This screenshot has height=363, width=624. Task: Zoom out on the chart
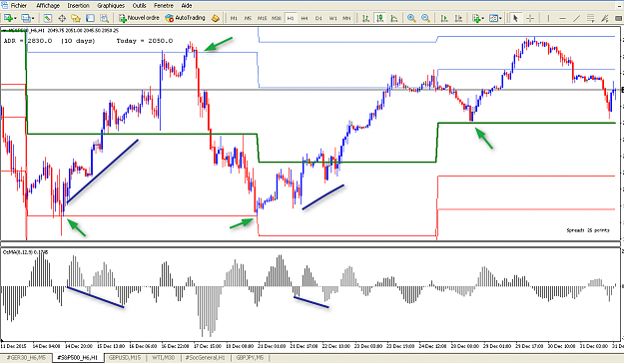[x=425, y=18]
